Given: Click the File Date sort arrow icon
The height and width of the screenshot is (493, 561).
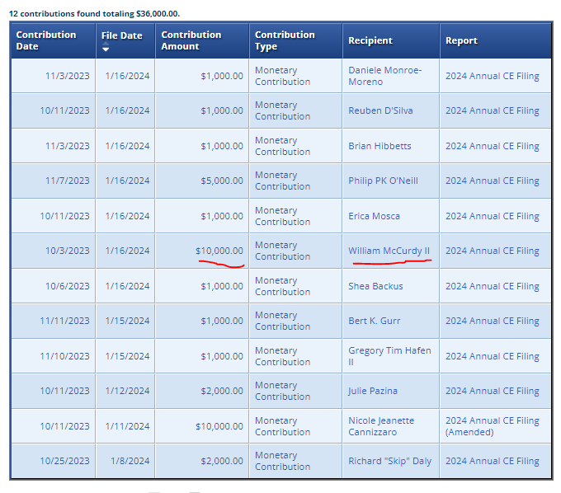Looking at the screenshot, I should click(105, 49).
